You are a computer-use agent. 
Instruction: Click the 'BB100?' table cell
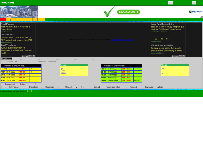(138, 81)
